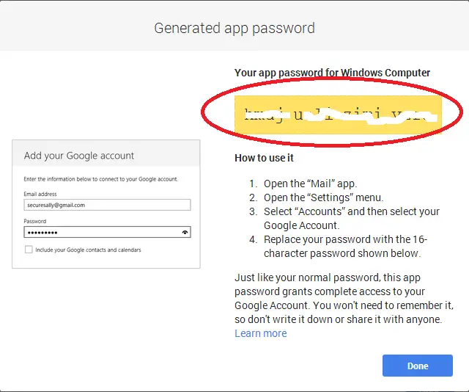The height and width of the screenshot is (392, 469).
Task: Focus the Email address input field
Action: 107,205
